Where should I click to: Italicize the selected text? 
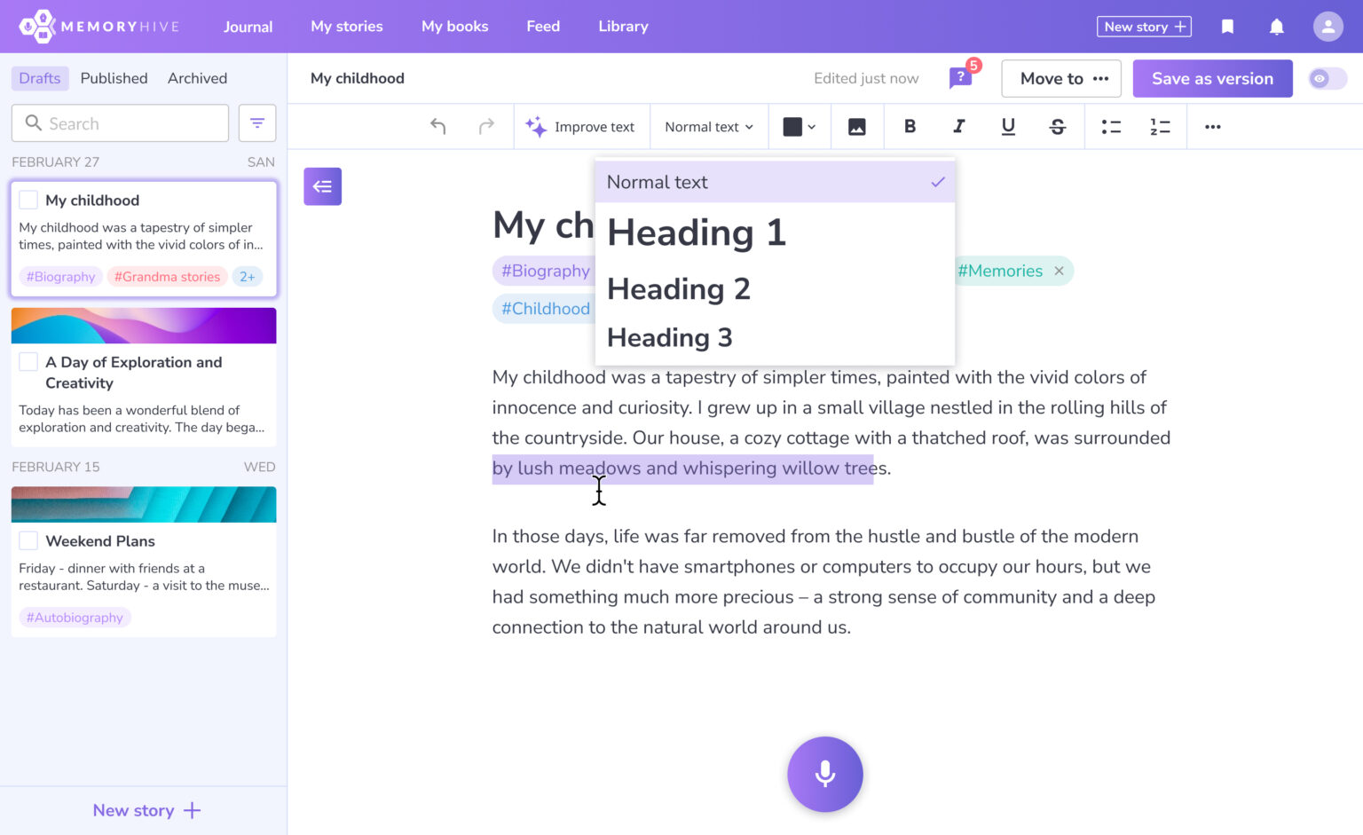pos(958,127)
